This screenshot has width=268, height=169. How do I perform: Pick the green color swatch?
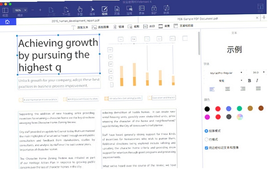(x=239, y=108)
